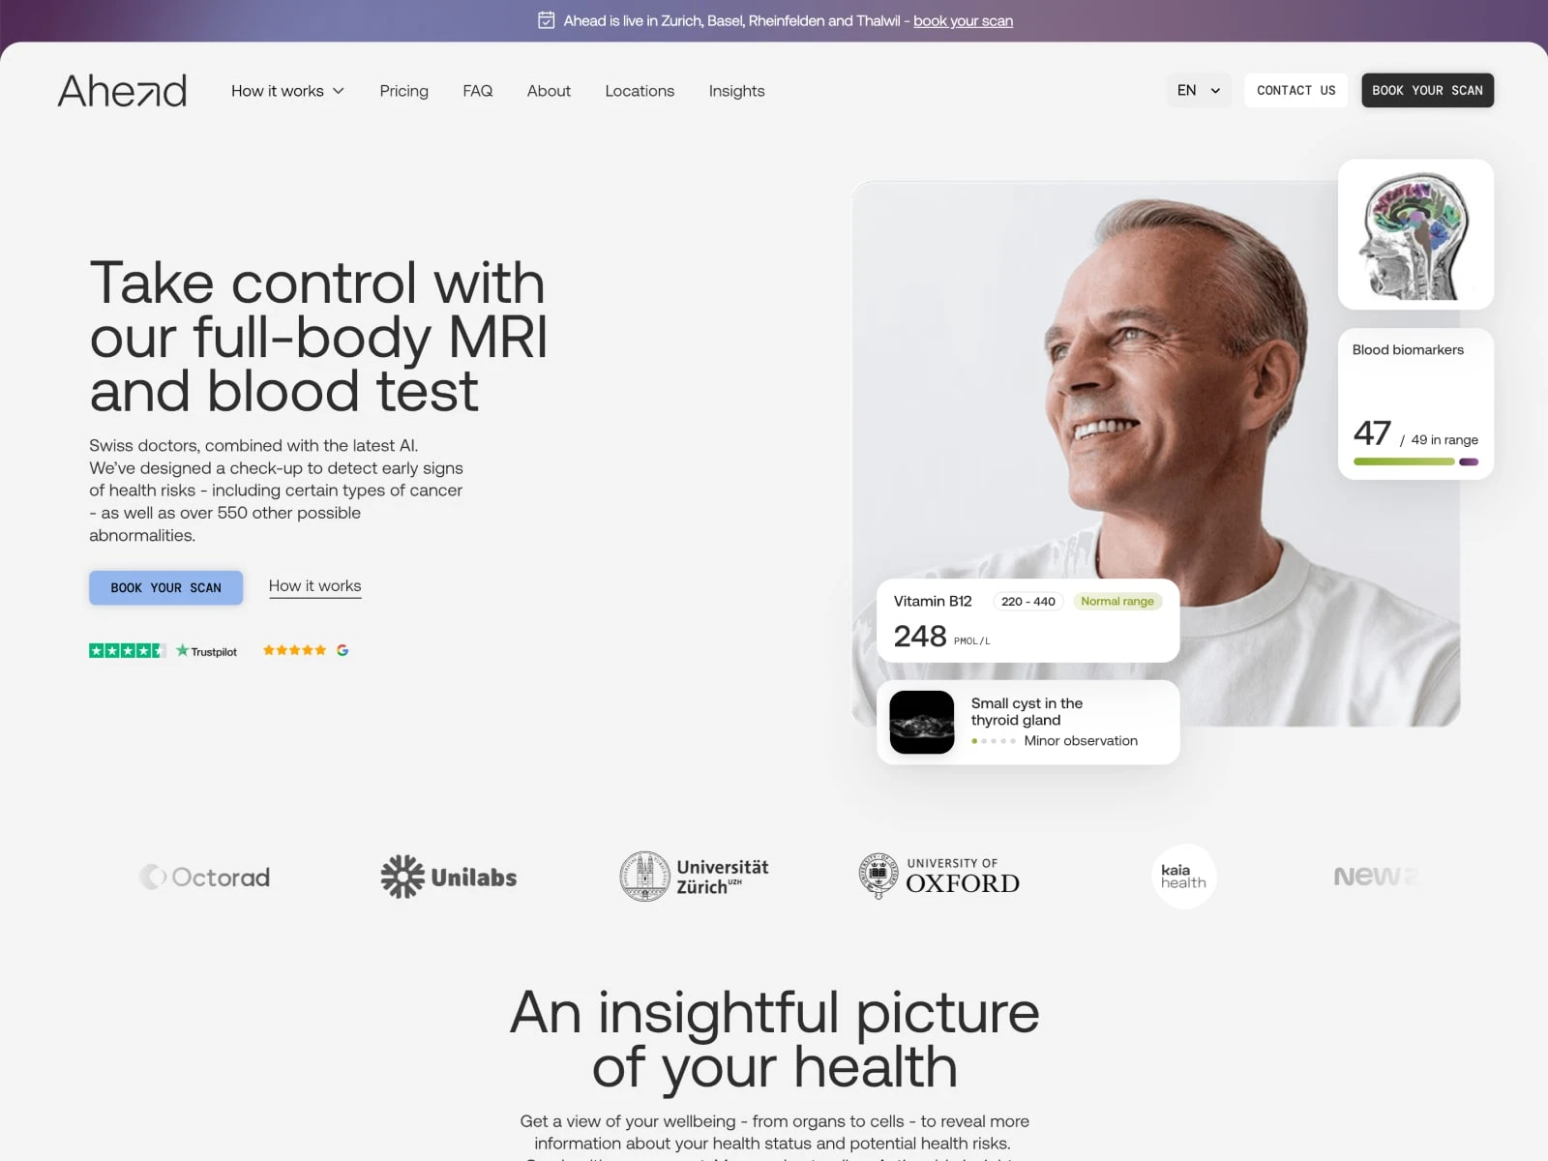1548x1161 pixels.
Task: Click the Unilabs partner logo
Action: coord(449,877)
